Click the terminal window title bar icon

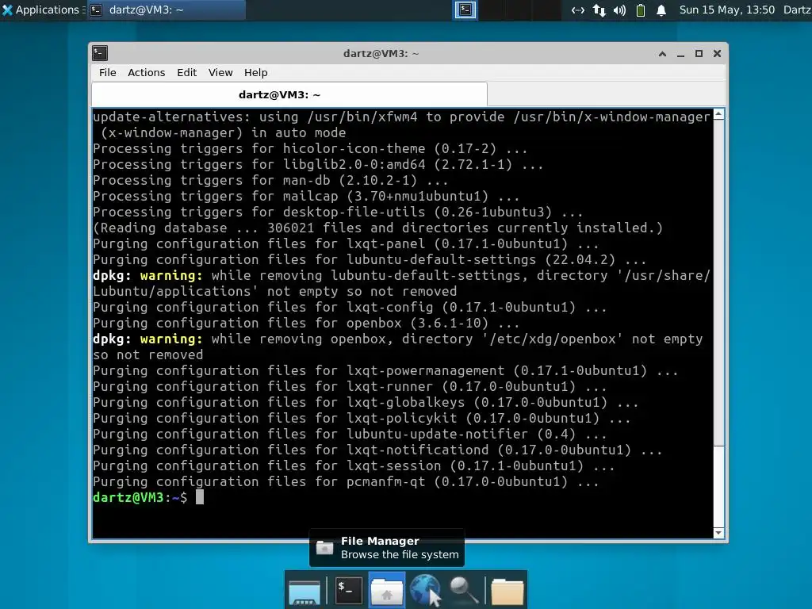pos(100,53)
